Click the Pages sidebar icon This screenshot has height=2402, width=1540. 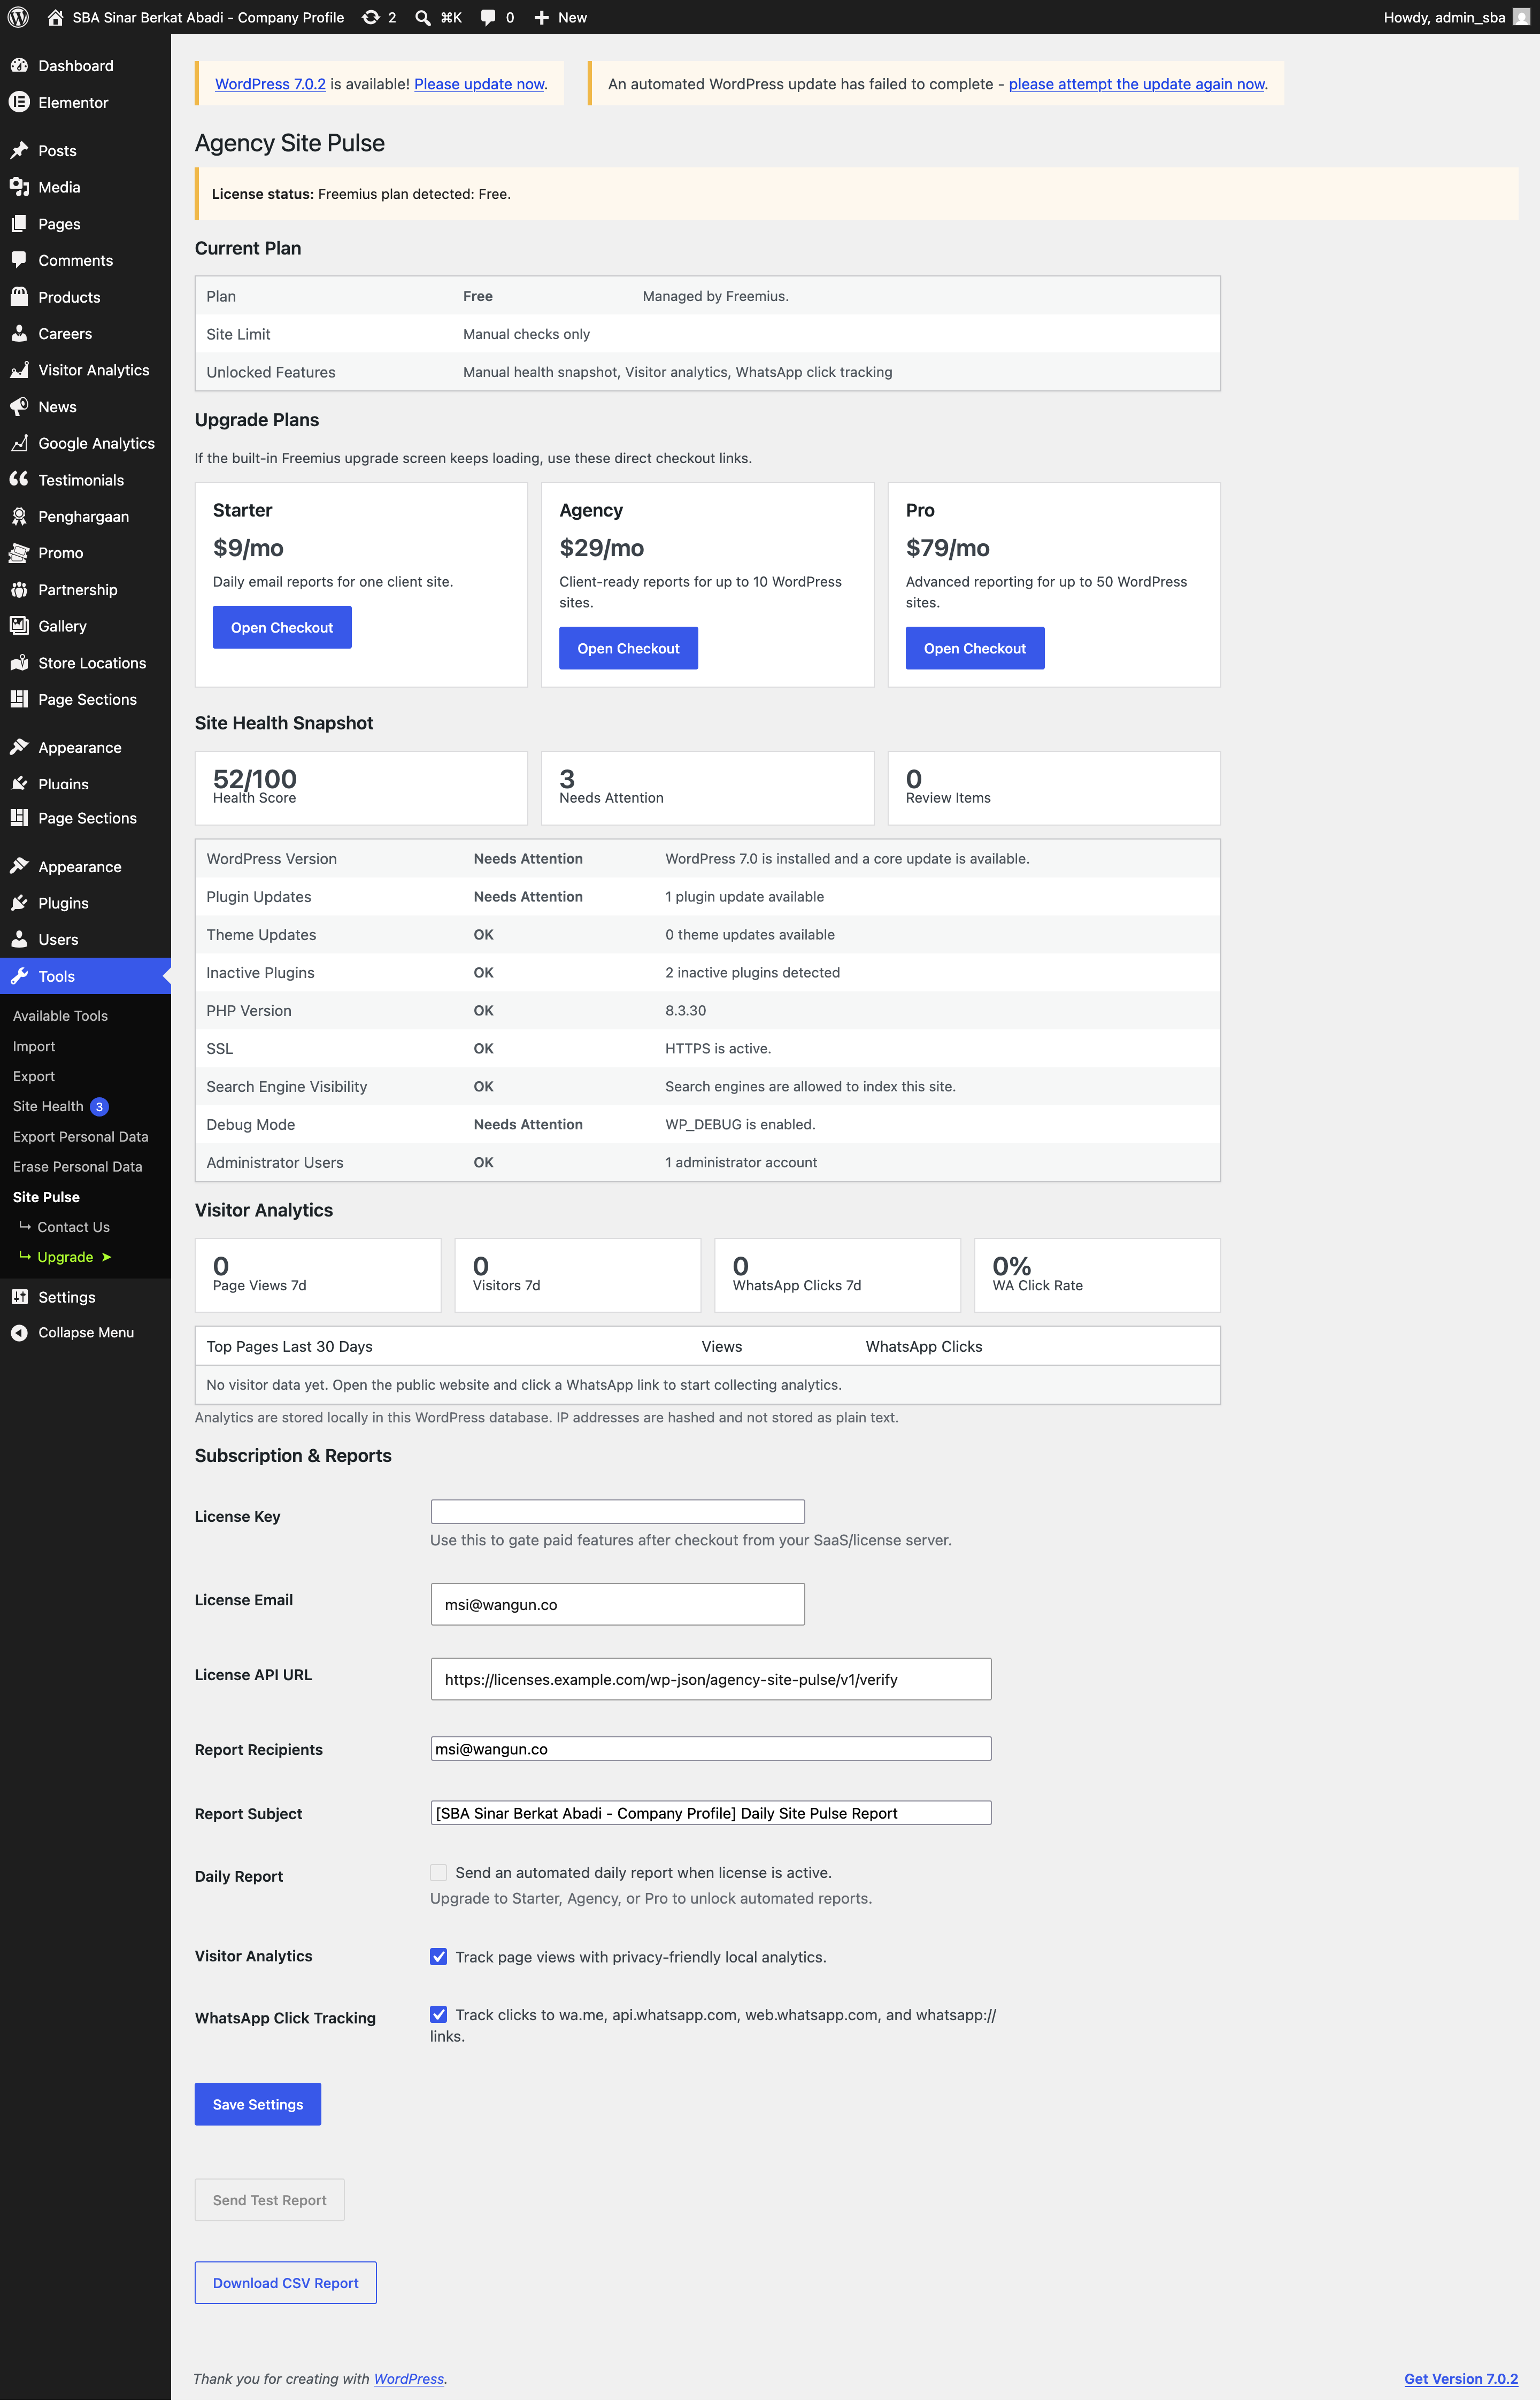(x=19, y=224)
